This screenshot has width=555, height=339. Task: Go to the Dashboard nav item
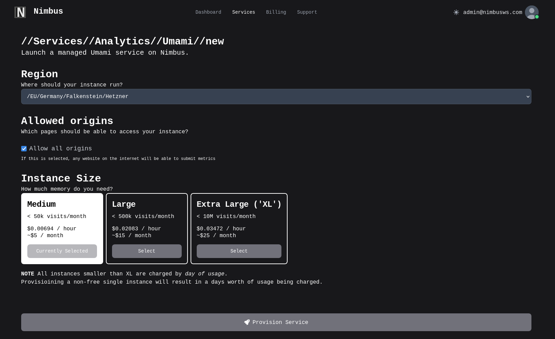(x=208, y=12)
